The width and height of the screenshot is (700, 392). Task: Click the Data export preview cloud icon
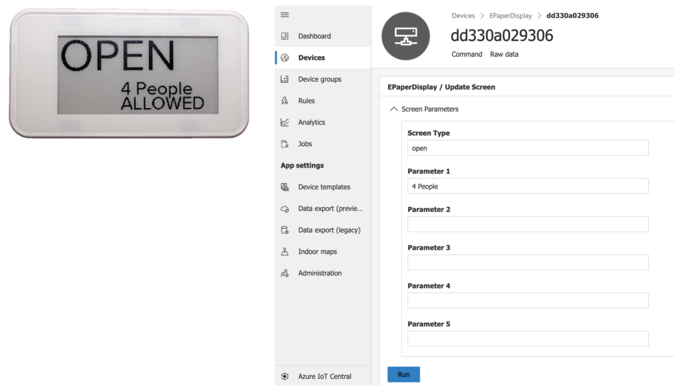pos(284,208)
